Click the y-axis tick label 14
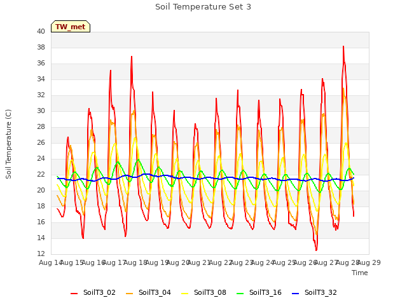The width and height of the screenshot is (407, 305). (x=41, y=238)
